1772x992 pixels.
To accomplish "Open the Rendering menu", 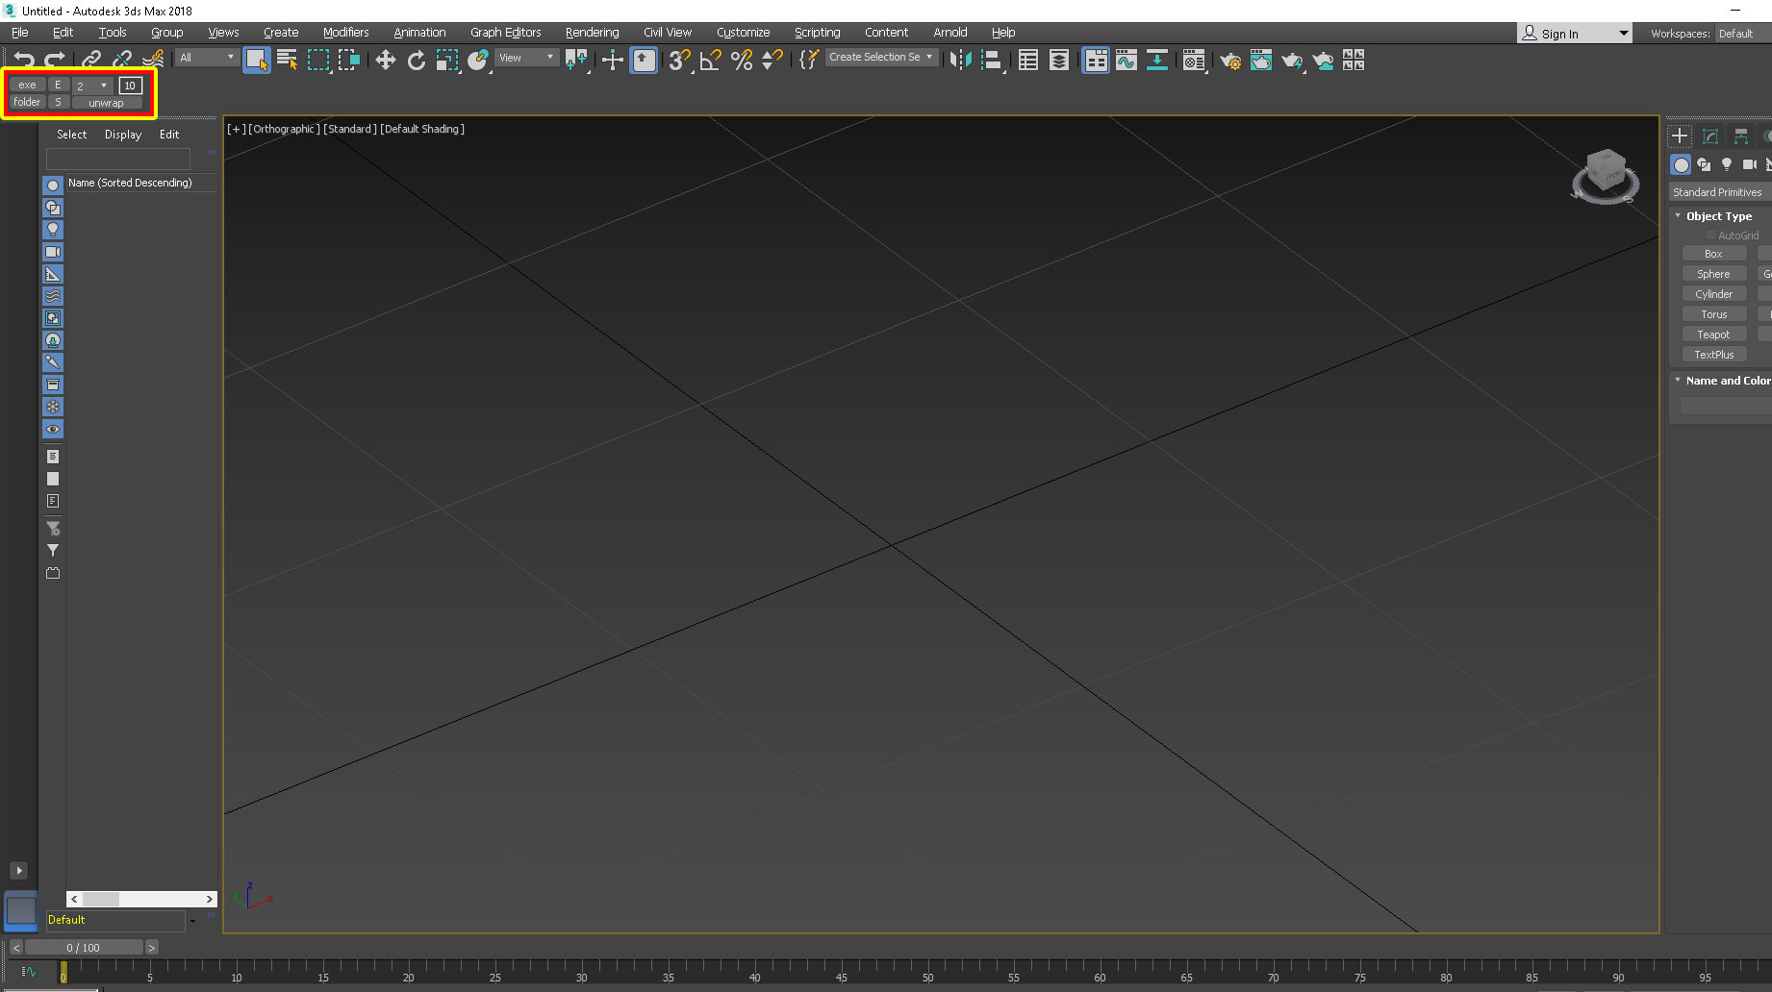I will [x=592, y=33].
